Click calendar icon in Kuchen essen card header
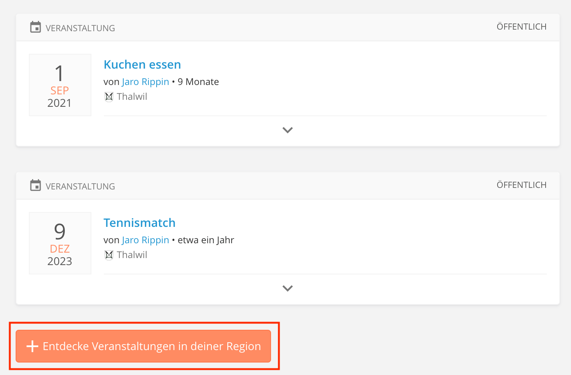This screenshot has width=571, height=375. (36, 27)
